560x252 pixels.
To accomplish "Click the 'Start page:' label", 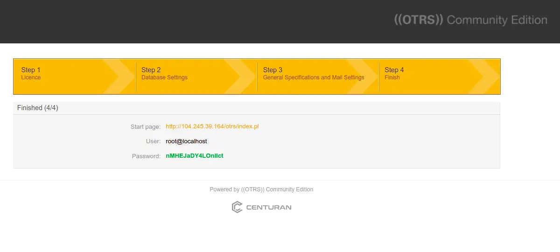I will (x=146, y=126).
